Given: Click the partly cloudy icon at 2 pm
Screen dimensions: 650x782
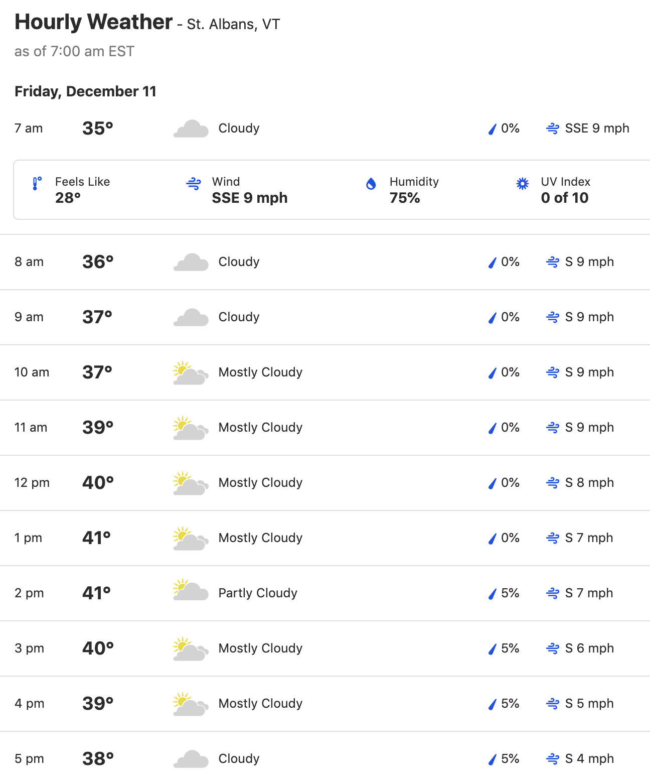Looking at the screenshot, I should tap(191, 589).
